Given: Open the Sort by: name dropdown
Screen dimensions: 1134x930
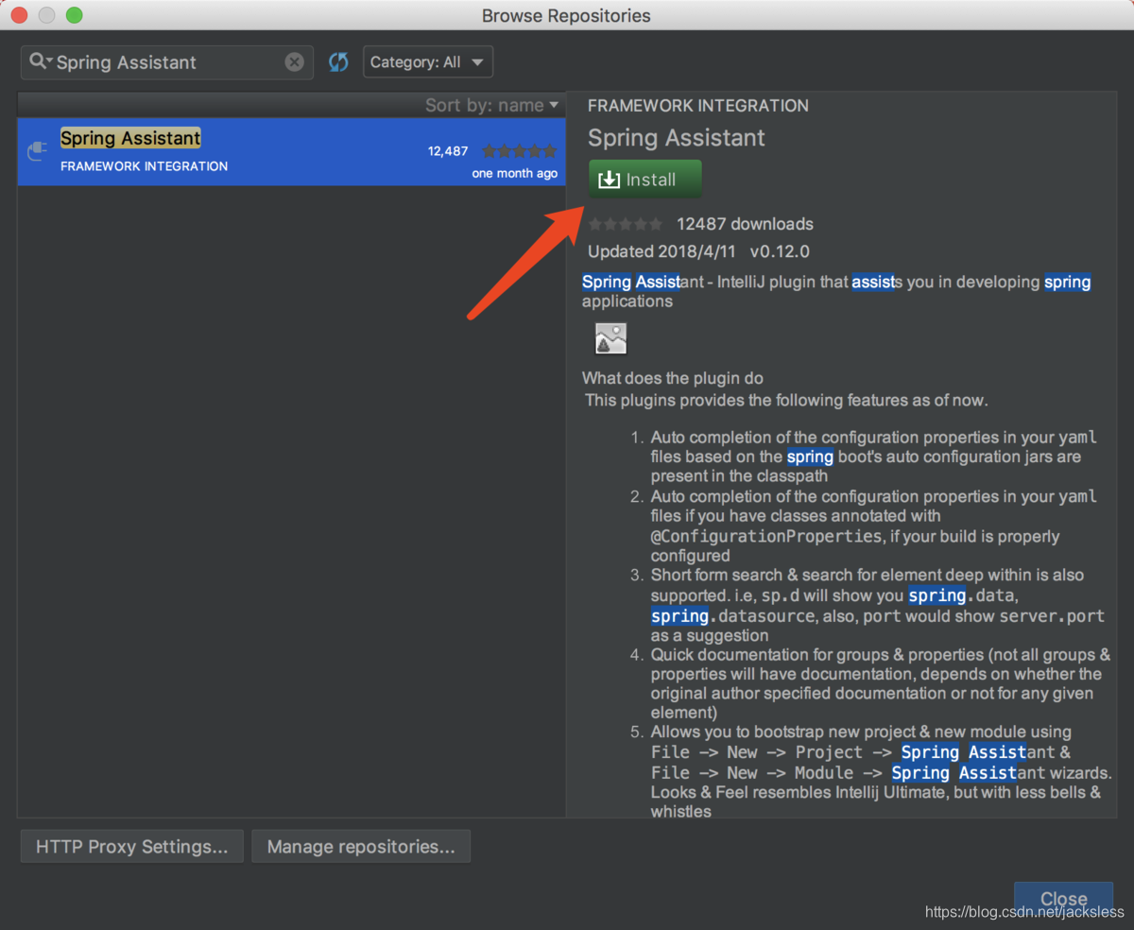Looking at the screenshot, I should coord(491,105).
